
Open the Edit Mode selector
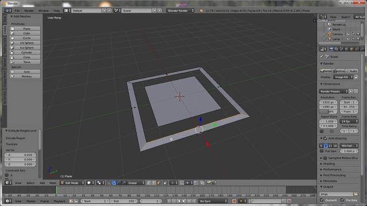[x=72, y=183]
